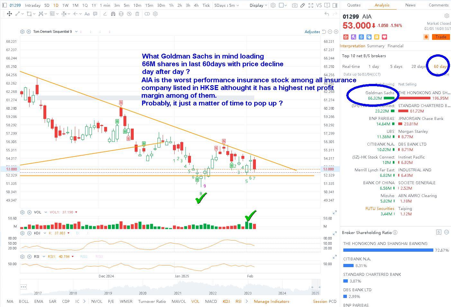
Task: Switch chart to Intraday view
Action: (x=32, y=5)
